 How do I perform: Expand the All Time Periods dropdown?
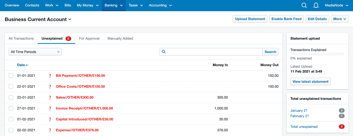point(35,52)
